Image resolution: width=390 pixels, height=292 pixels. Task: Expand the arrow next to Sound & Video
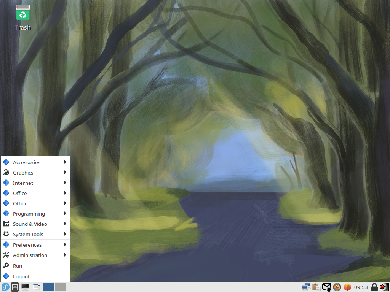click(x=65, y=224)
